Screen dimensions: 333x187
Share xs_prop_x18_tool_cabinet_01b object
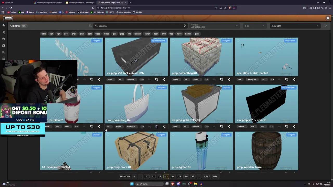point(164,79)
